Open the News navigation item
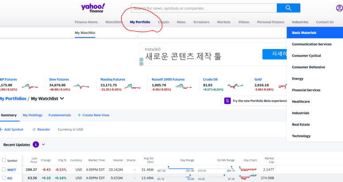This screenshot has height=182, width=343. (181, 22)
